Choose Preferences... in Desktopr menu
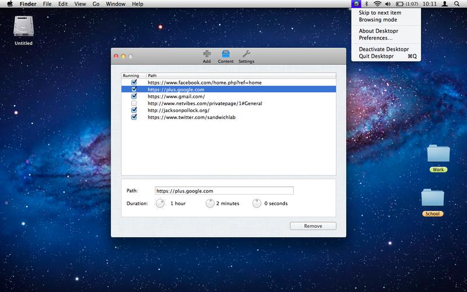 (375, 38)
